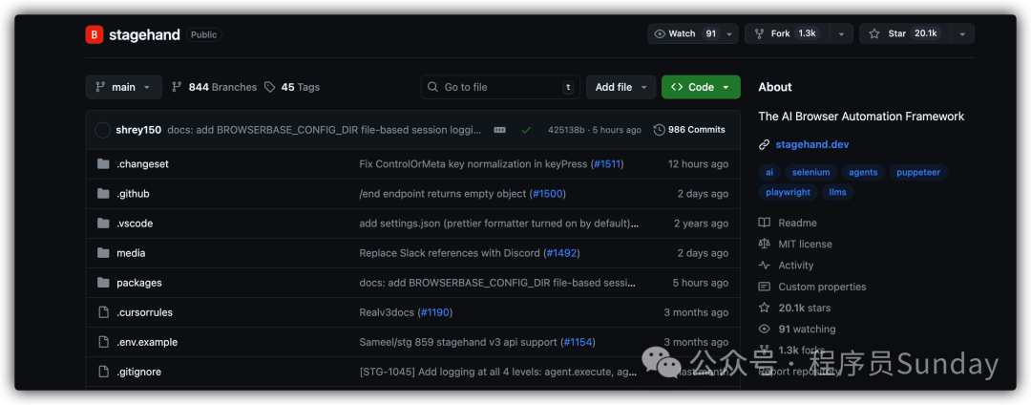Click the commit message ellipsis icon
The image size is (1031, 405).
pos(499,130)
